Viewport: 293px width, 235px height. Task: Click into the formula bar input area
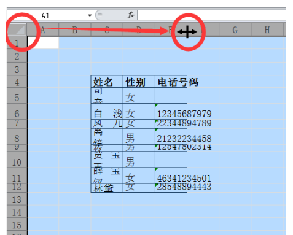click(x=211, y=15)
